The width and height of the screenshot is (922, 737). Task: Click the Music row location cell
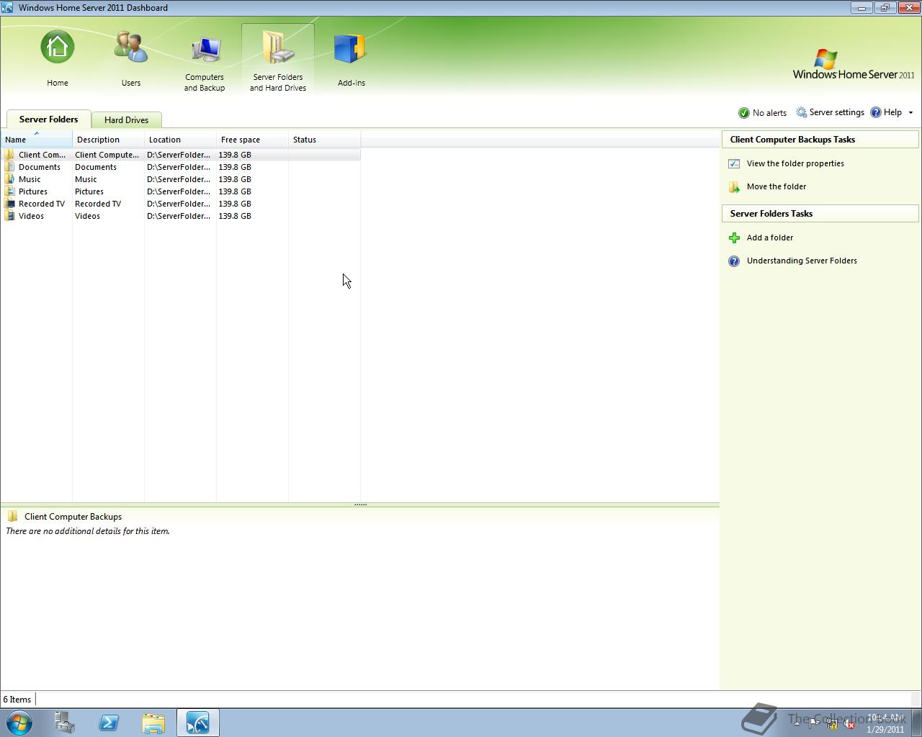179,179
